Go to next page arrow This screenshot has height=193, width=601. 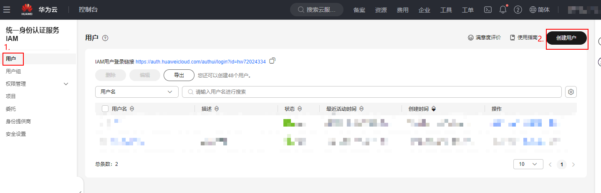pyautogui.click(x=573, y=164)
